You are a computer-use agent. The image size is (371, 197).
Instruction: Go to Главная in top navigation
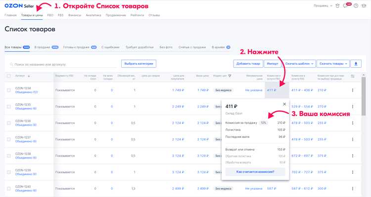(10, 15)
